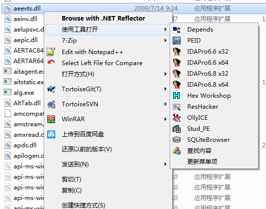Click 应用程序扩展 type of aeevts.dll
Image resolution: width=266 pixels, height=209 pixels.
point(212,9)
